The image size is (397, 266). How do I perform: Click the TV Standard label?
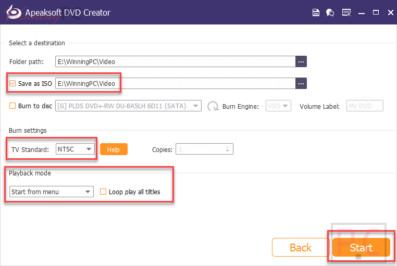point(30,150)
